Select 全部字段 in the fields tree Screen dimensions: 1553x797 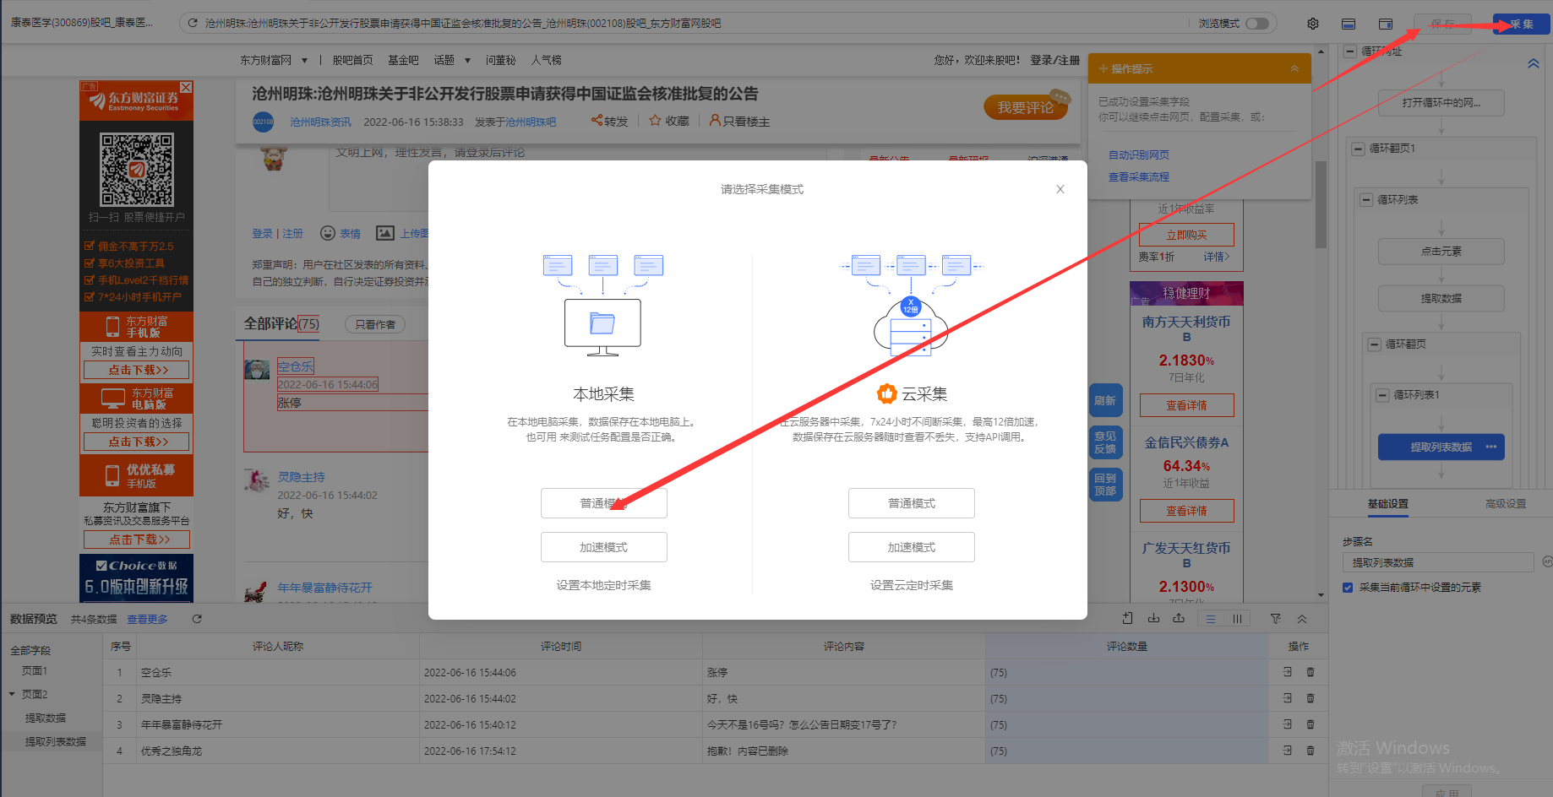30,650
